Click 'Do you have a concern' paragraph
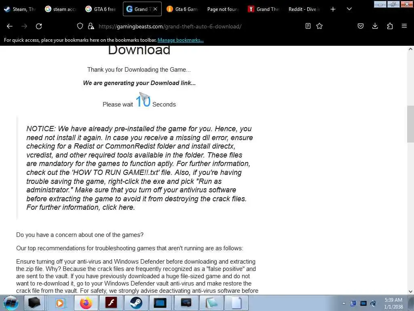This screenshot has height=311, width=414. (80, 235)
